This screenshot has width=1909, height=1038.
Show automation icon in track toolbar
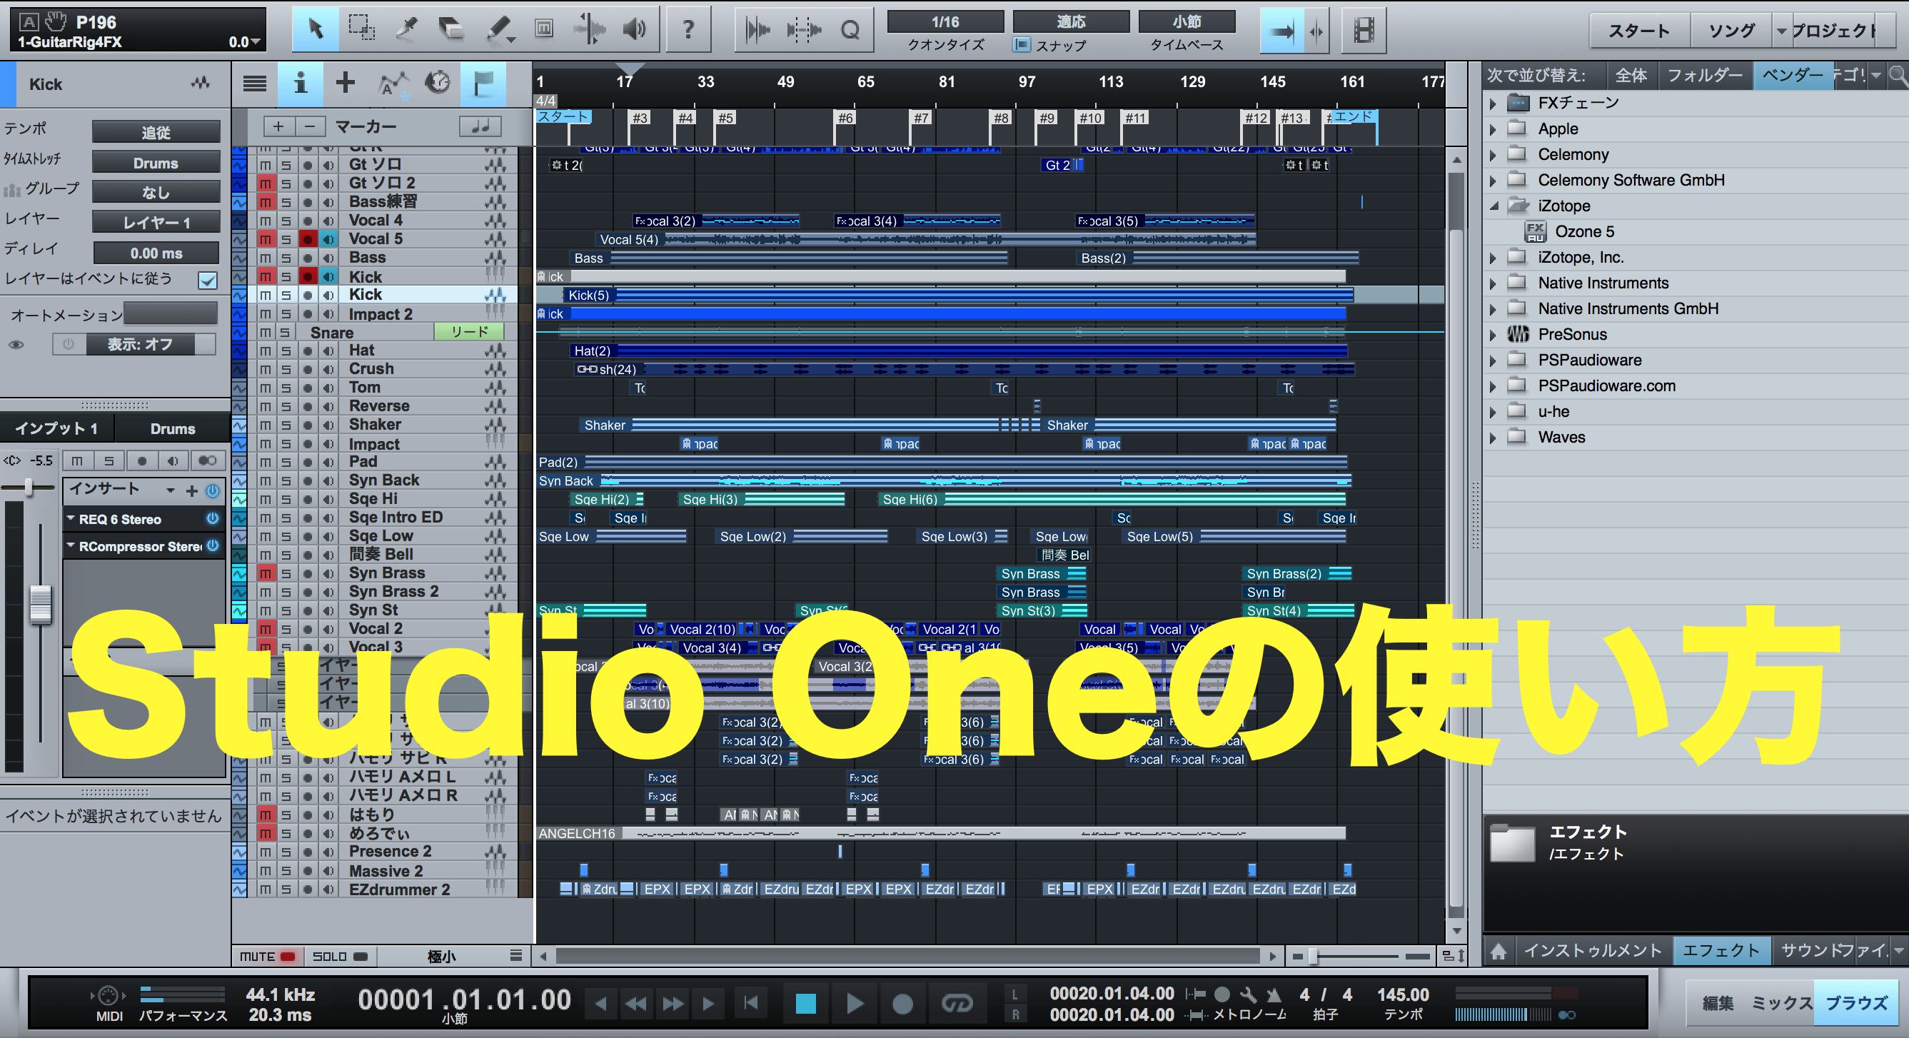pyautogui.click(x=393, y=84)
